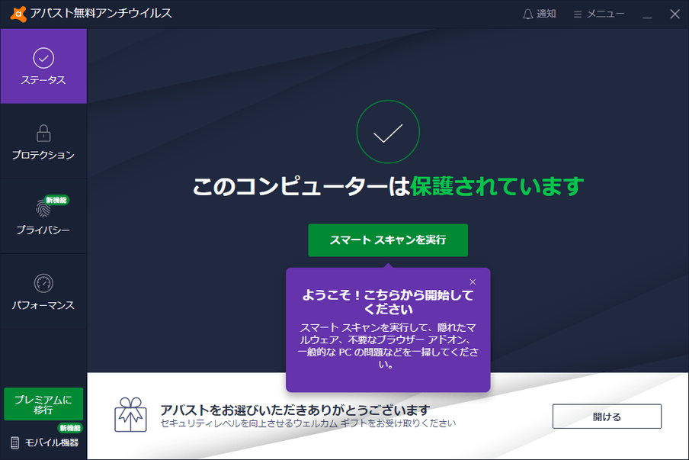Dismiss the purple welcome tooltip
Screen dimensions: 689x460
[473, 282]
